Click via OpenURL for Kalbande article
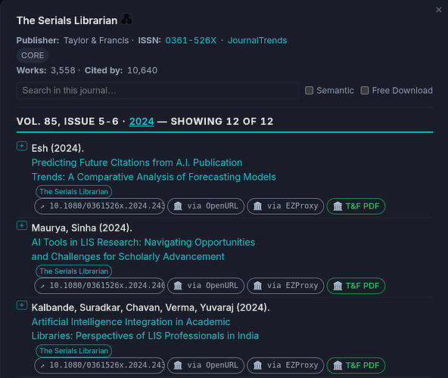Screen dimensions: 448x378 point(206,365)
